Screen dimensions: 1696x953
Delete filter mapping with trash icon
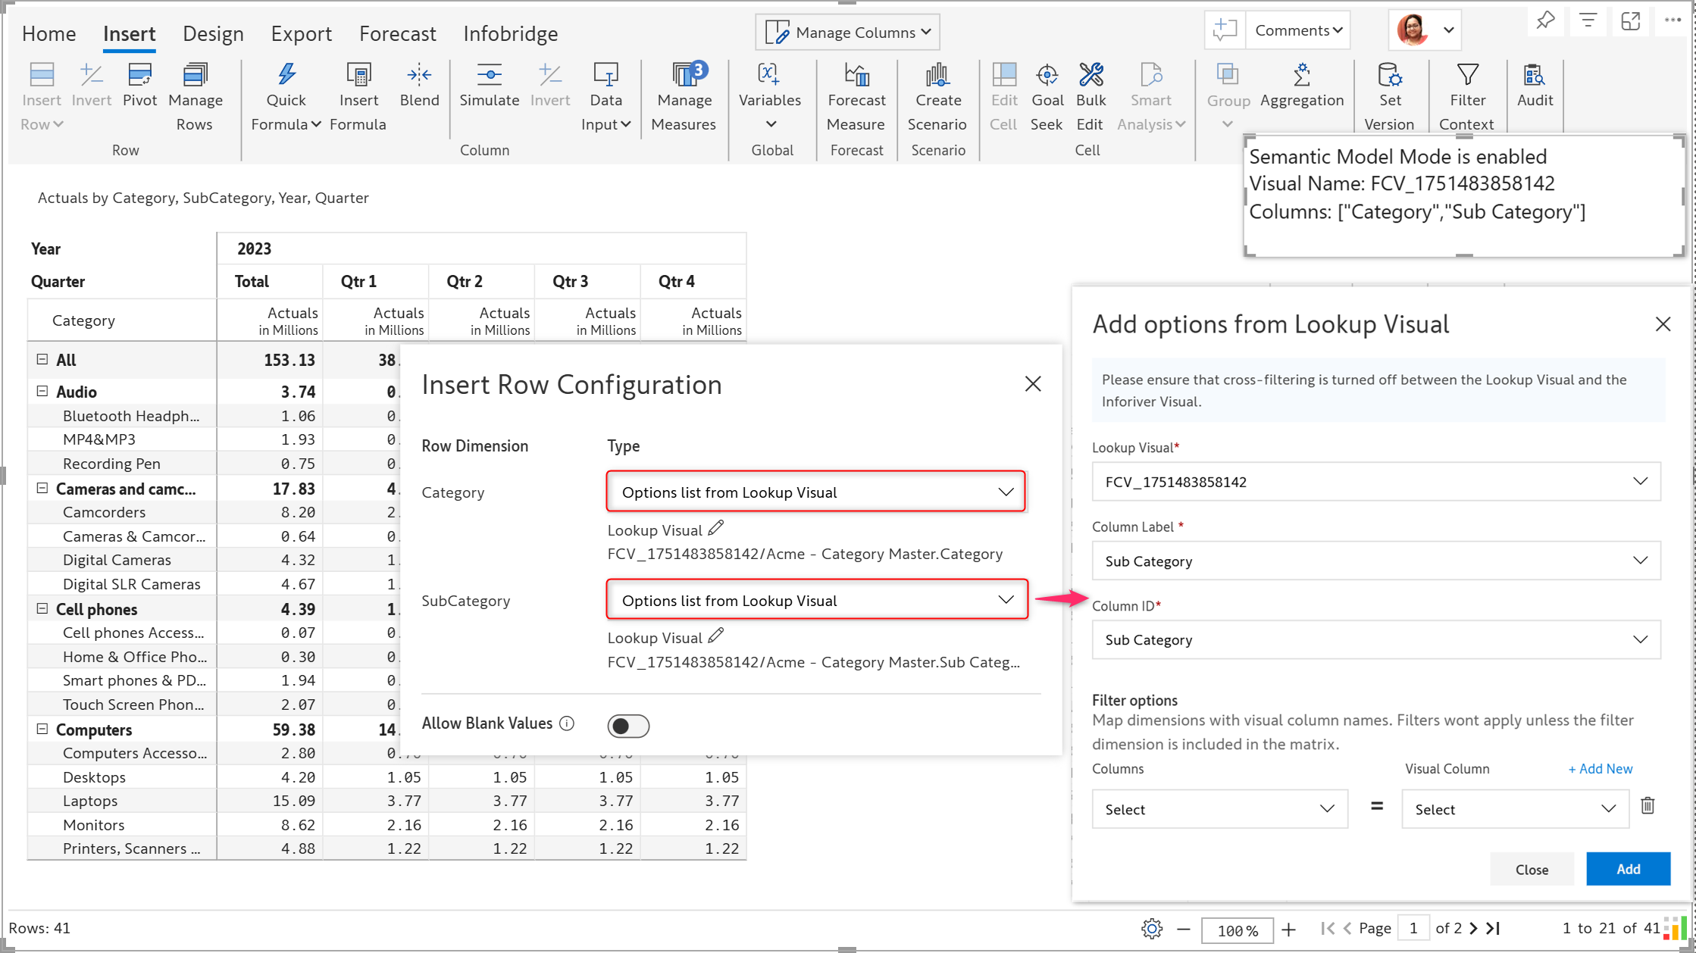click(x=1647, y=806)
